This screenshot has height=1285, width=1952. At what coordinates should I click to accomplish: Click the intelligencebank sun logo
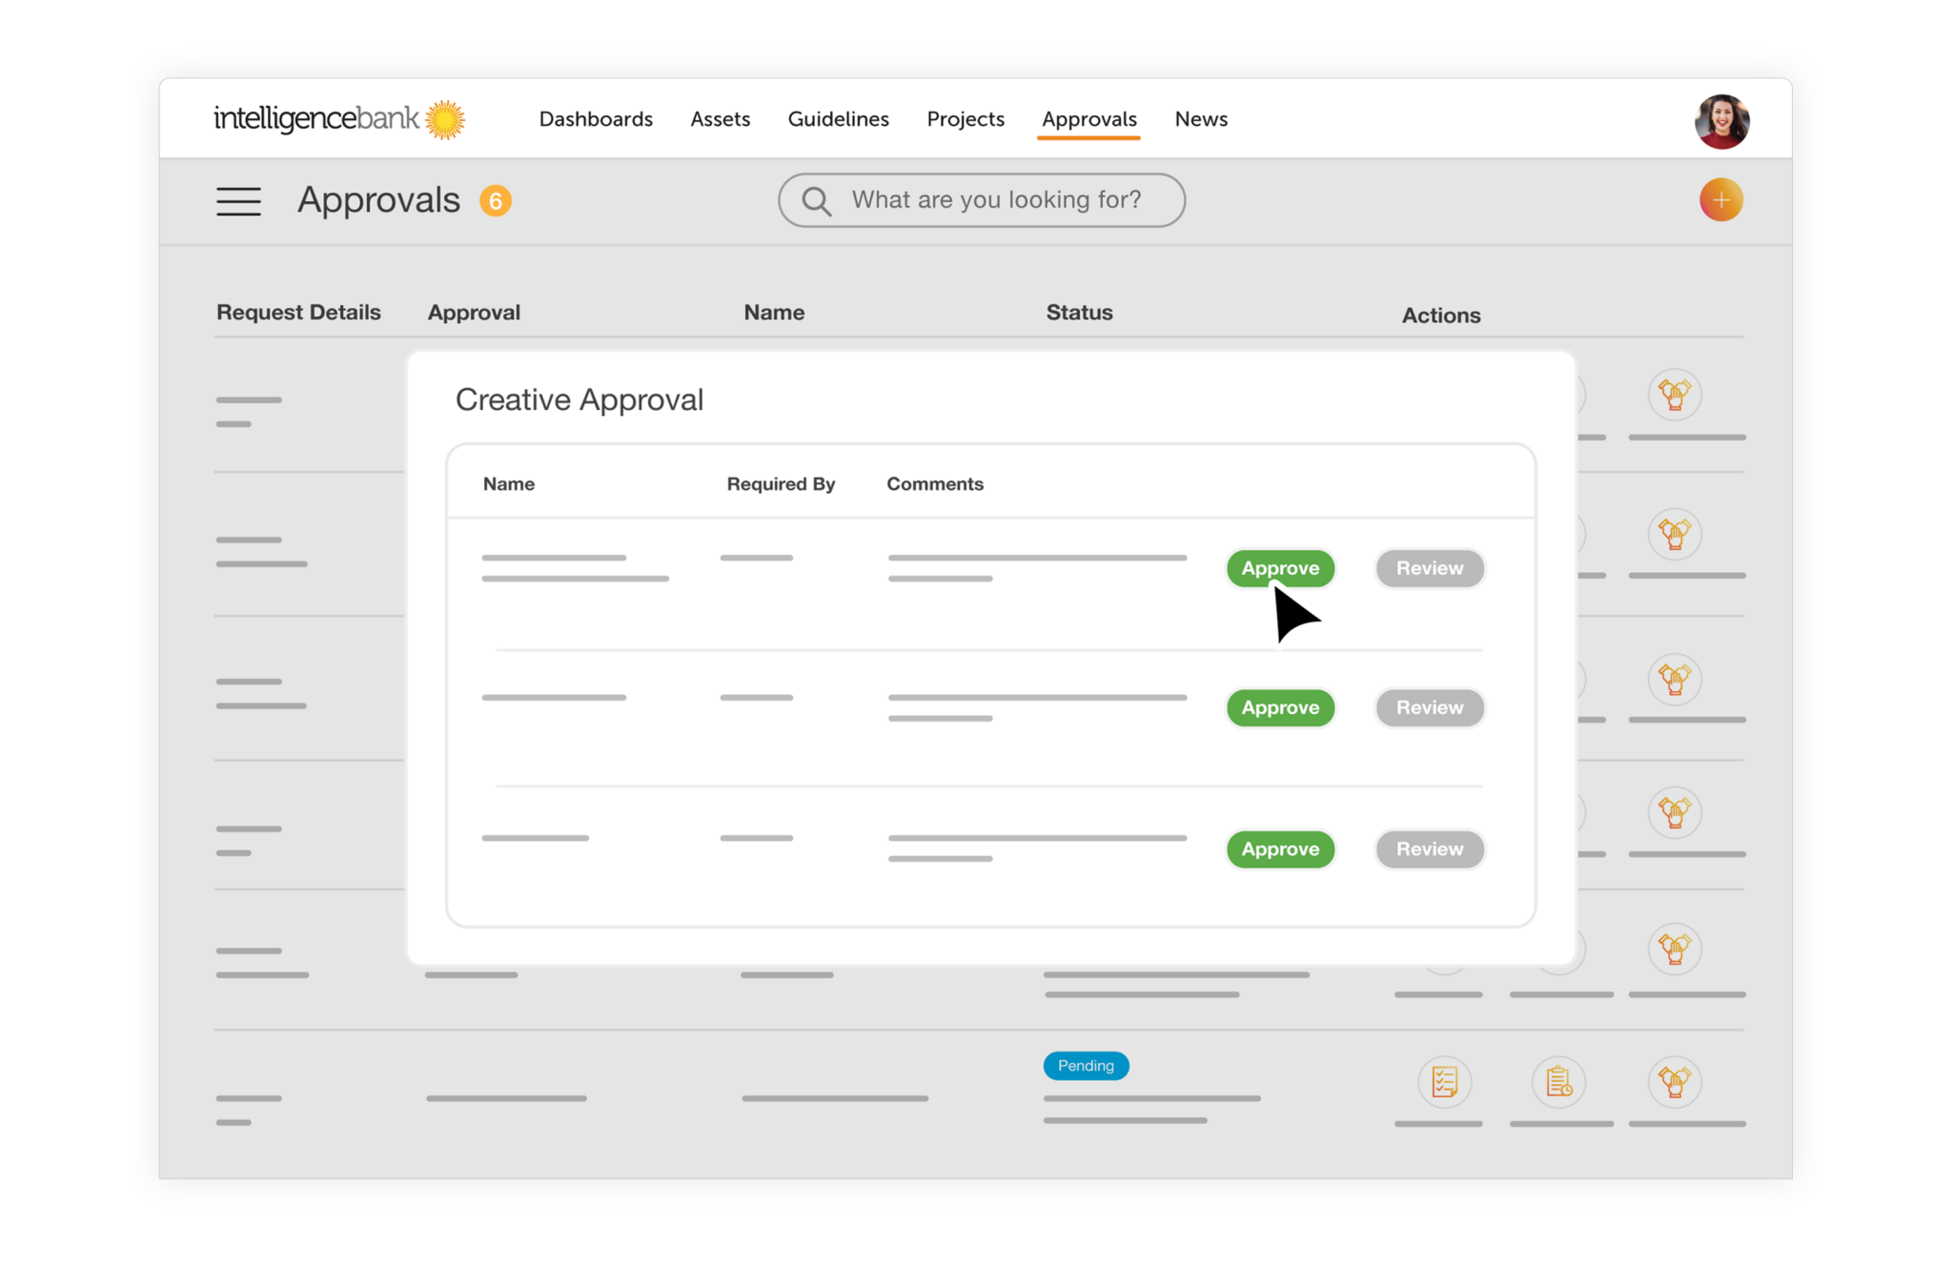click(x=340, y=119)
